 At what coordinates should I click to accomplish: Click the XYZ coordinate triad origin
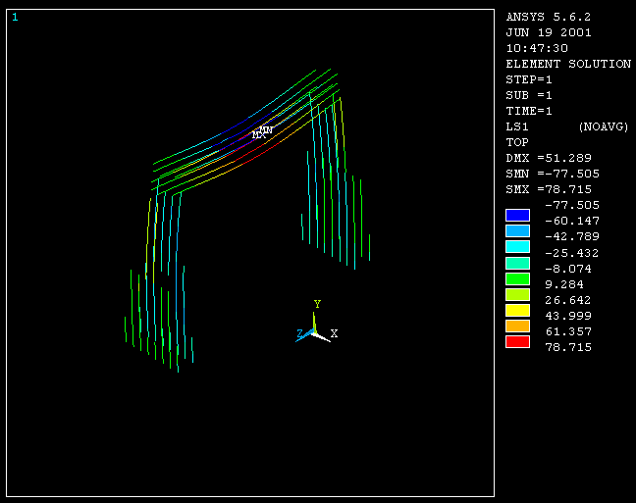(x=314, y=331)
